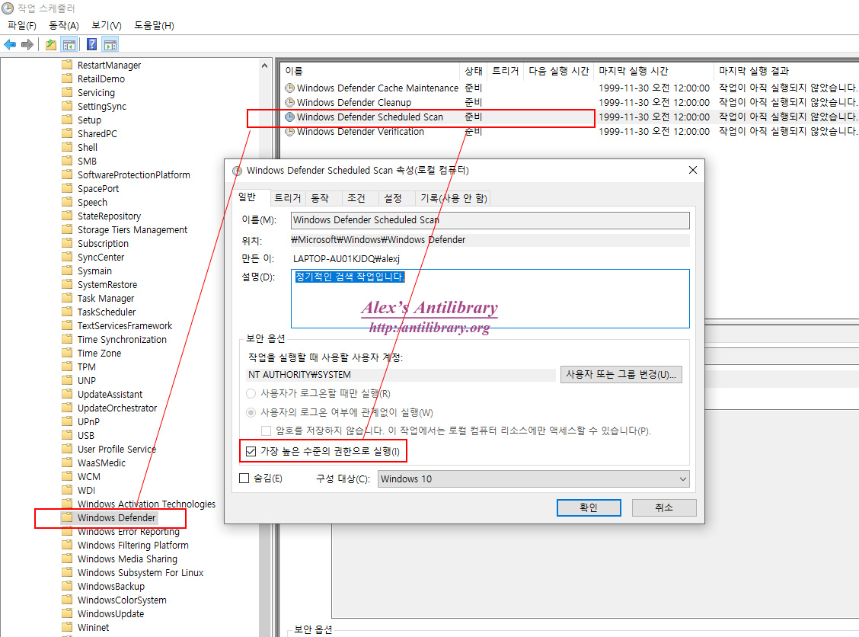The width and height of the screenshot is (859, 637).
Task: Select Storage Tiers Management folder
Action: point(132,229)
